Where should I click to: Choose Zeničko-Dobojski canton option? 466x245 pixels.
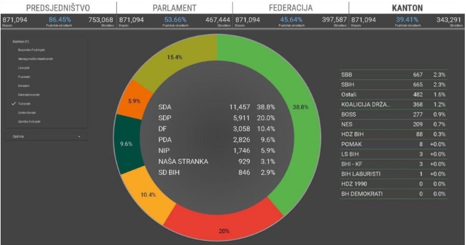pos(29,122)
